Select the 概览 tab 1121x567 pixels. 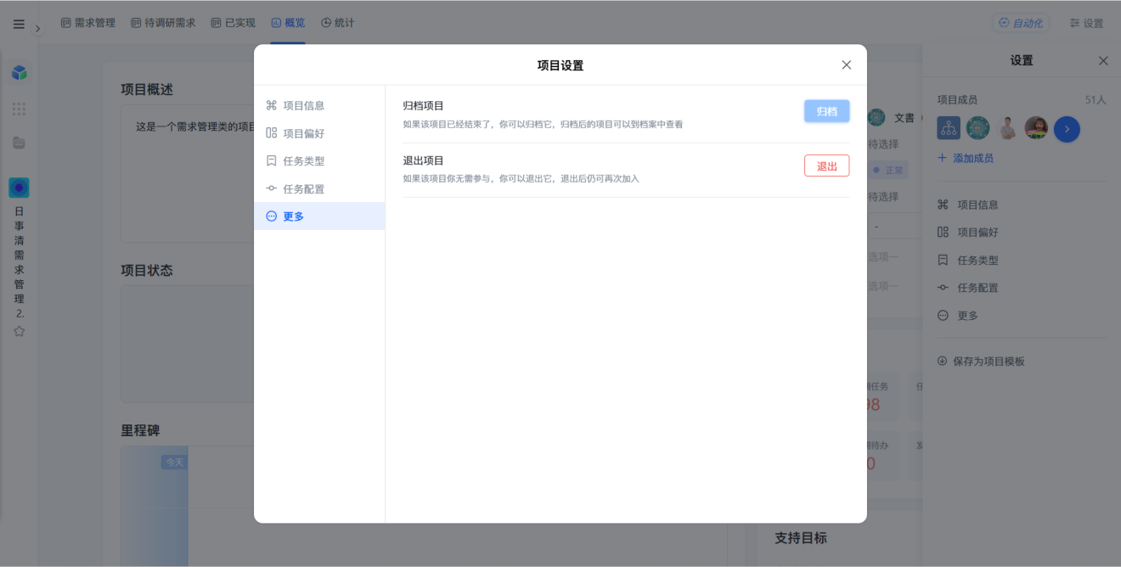pyautogui.click(x=288, y=23)
